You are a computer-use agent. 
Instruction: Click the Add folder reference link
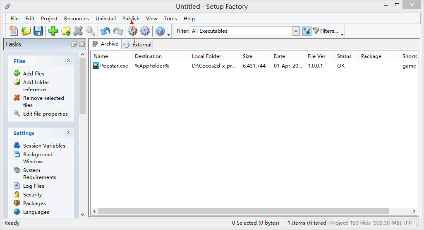(x=36, y=86)
